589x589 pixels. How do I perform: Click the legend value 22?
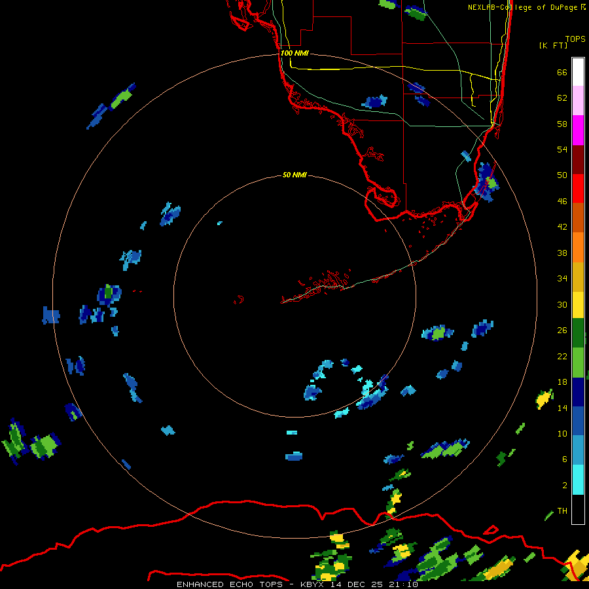562,357
